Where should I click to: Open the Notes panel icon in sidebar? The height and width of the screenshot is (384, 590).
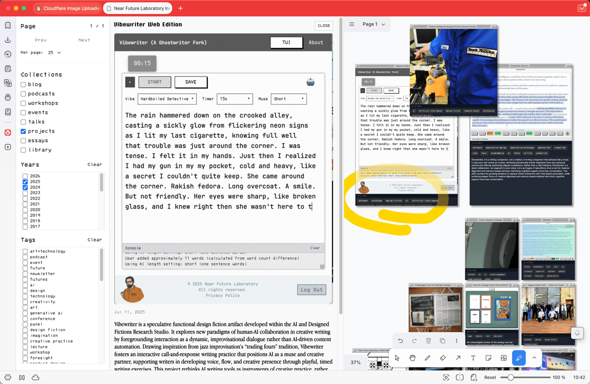click(8, 69)
